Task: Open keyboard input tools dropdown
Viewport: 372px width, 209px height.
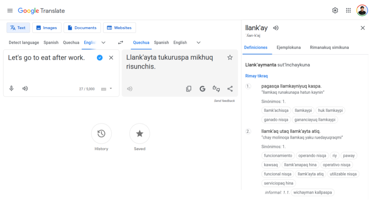Action: pos(111,89)
